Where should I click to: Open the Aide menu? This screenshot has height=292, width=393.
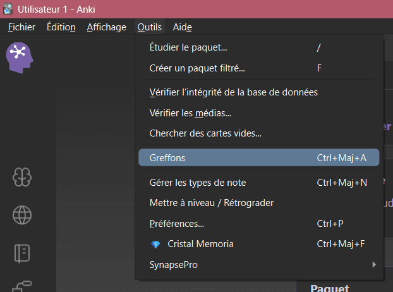(x=182, y=27)
